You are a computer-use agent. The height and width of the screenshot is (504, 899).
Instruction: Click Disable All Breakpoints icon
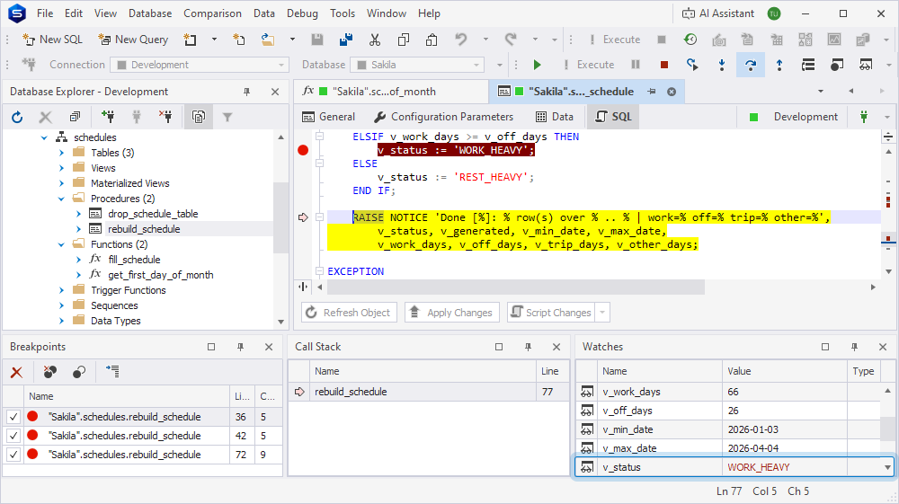79,372
